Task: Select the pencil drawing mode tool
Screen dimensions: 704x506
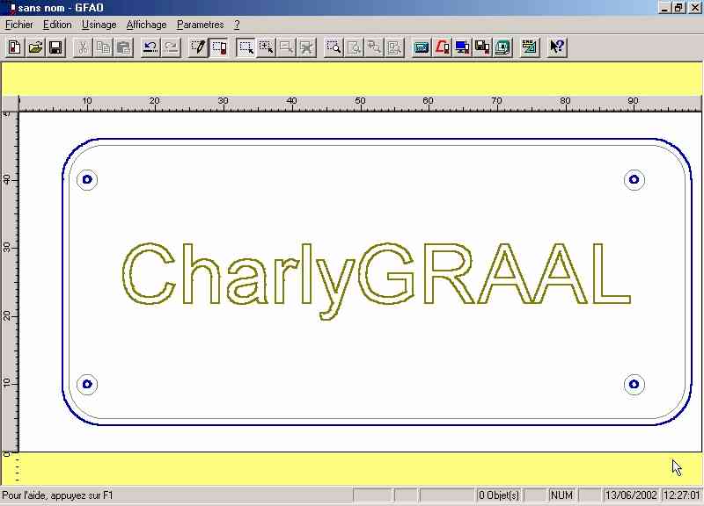Action: [x=198, y=47]
